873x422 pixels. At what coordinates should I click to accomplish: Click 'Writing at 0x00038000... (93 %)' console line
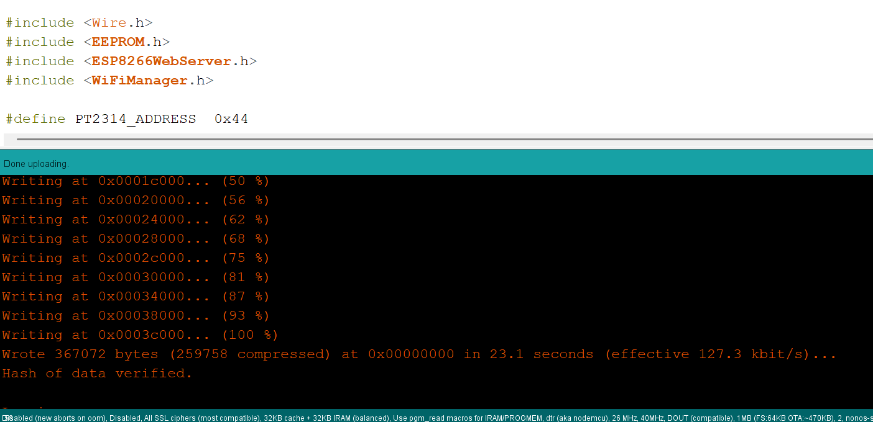pyautogui.click(x=136, y=316)
